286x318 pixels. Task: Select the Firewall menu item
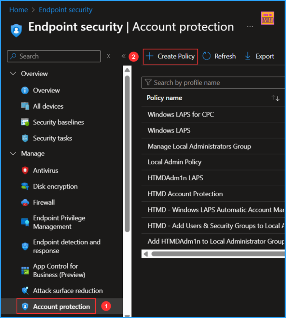pyautogui.click(x=44, y=202)
